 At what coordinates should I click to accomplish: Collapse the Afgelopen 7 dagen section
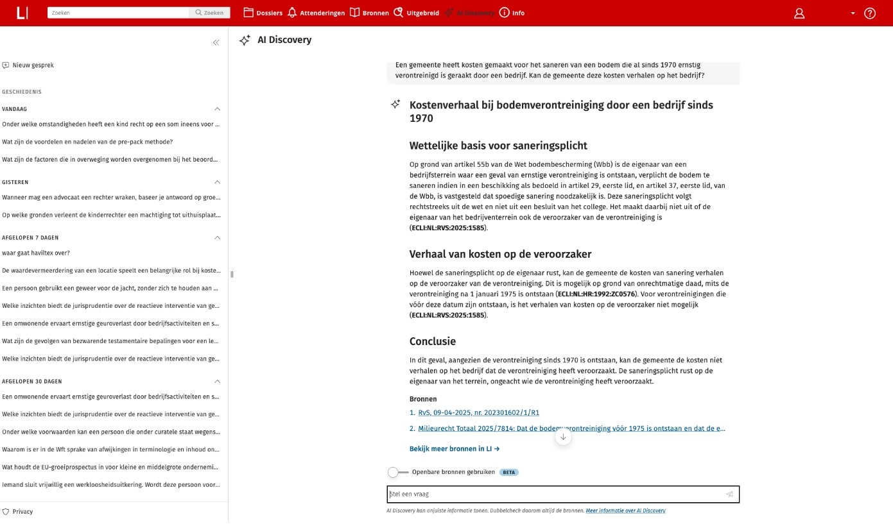point(217,237)
